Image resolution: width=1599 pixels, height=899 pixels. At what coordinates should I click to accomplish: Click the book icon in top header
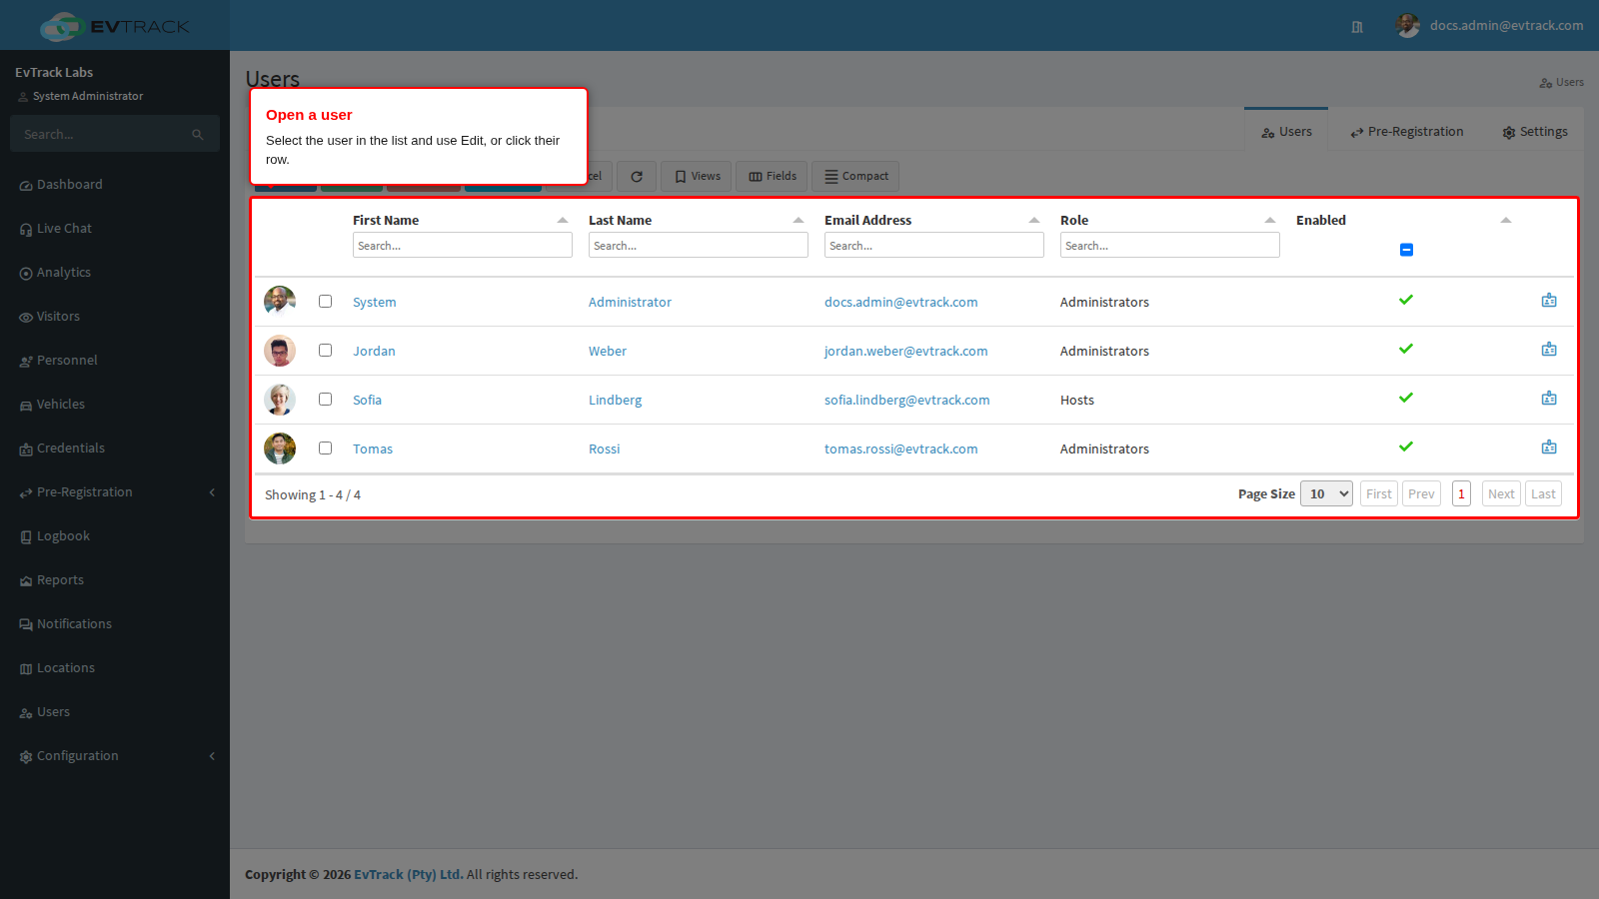point(1357,27)
